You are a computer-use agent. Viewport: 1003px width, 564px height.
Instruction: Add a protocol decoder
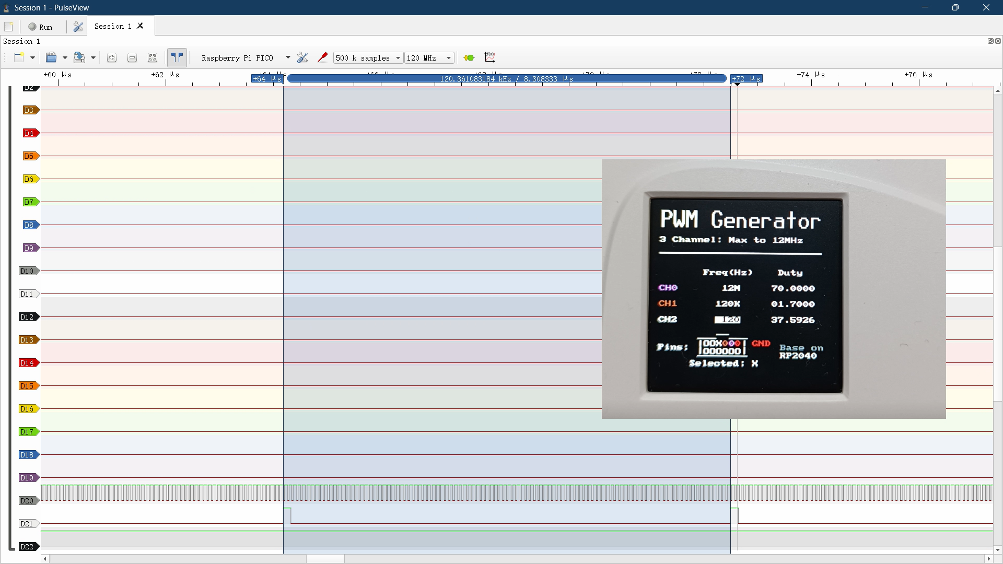coord(469,57)
